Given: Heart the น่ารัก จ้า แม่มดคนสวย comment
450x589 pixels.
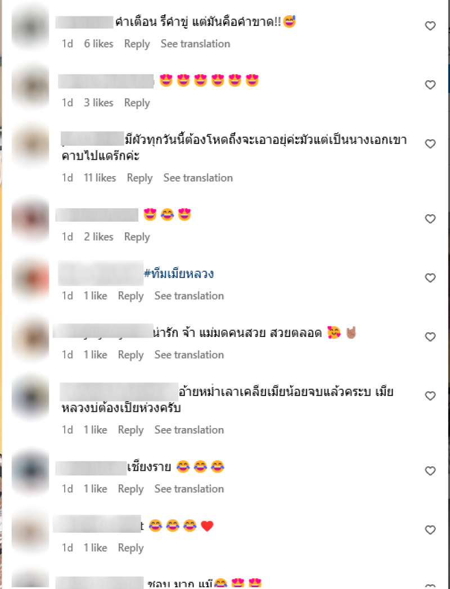Looking at the screenshot, I should coord(430,337).
